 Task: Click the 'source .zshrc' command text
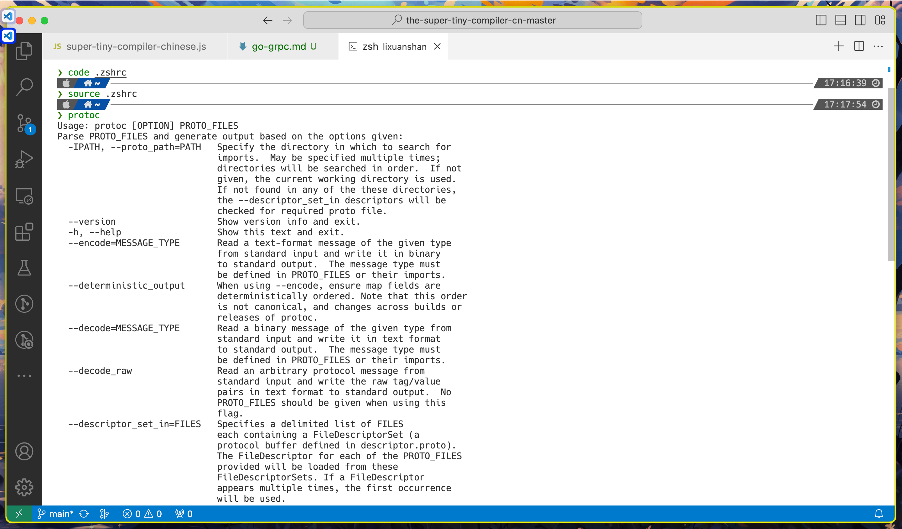[x=102, y=94]
